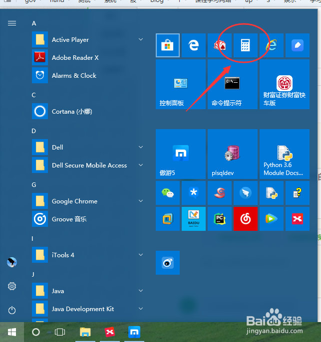Open the Power options button
This screenshot has width=321, height=342.
pyautogui.click(x=12, y=310)
